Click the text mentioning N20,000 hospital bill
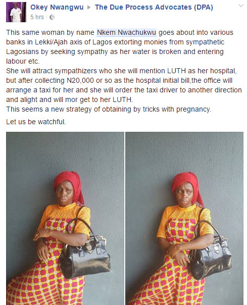247x305 pixels. pyautogui.click(x=119, y=80)
